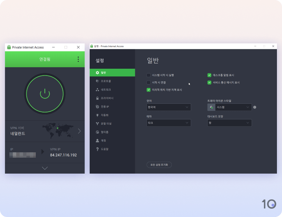Screen dimensions: 282x217
Task: Click the 프라이버시 padlock icon in sidebar
Action: click(97, 98)
